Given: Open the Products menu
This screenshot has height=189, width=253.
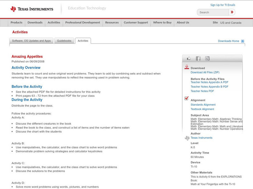Looking at the screenshot, I should click(16, 22).
